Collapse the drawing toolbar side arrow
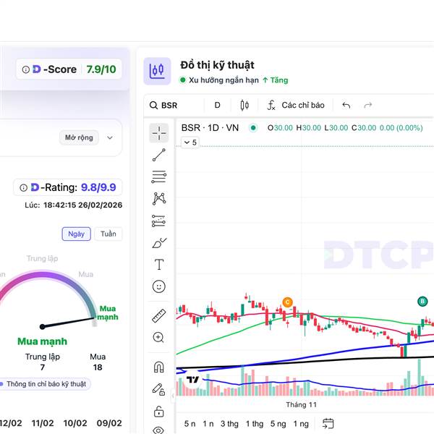 173,396
